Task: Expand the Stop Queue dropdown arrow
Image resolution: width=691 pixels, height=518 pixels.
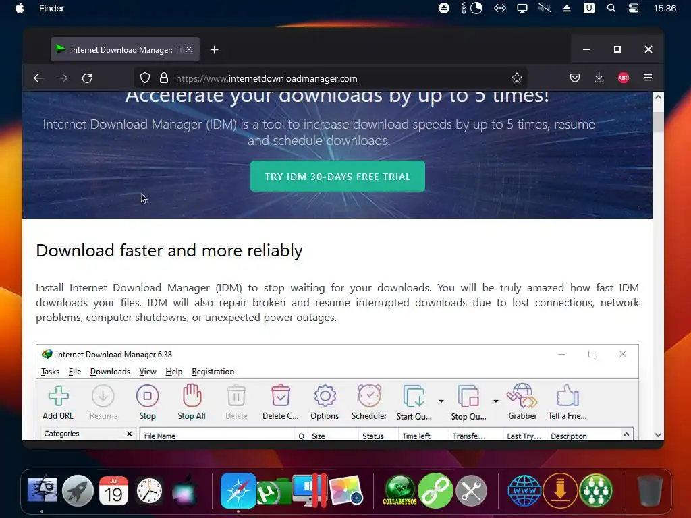Action: [496, 401]
